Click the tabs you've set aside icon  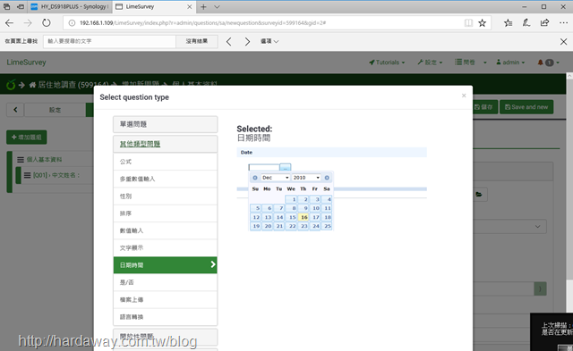click(x=6, y=6)
